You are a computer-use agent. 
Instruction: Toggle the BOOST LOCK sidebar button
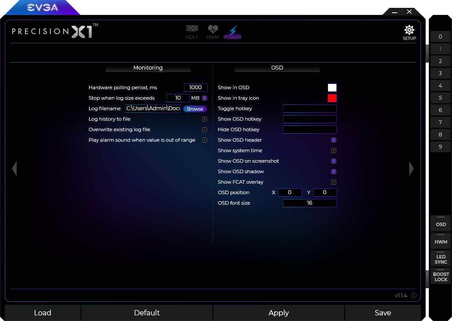pos(441,276)
